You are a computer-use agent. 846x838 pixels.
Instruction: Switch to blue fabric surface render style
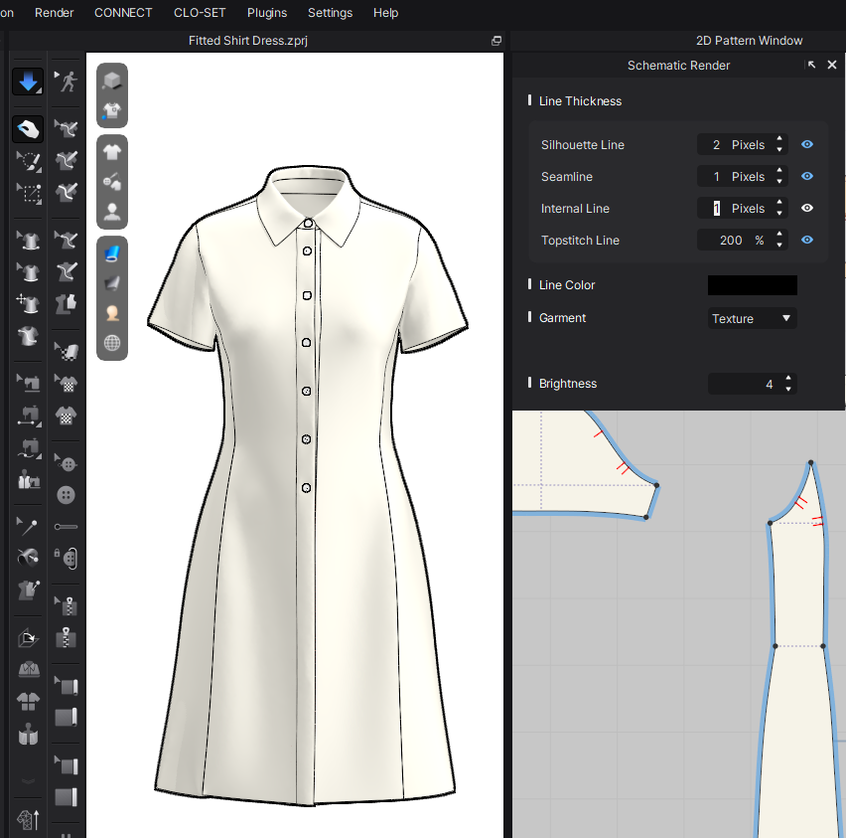111,252
